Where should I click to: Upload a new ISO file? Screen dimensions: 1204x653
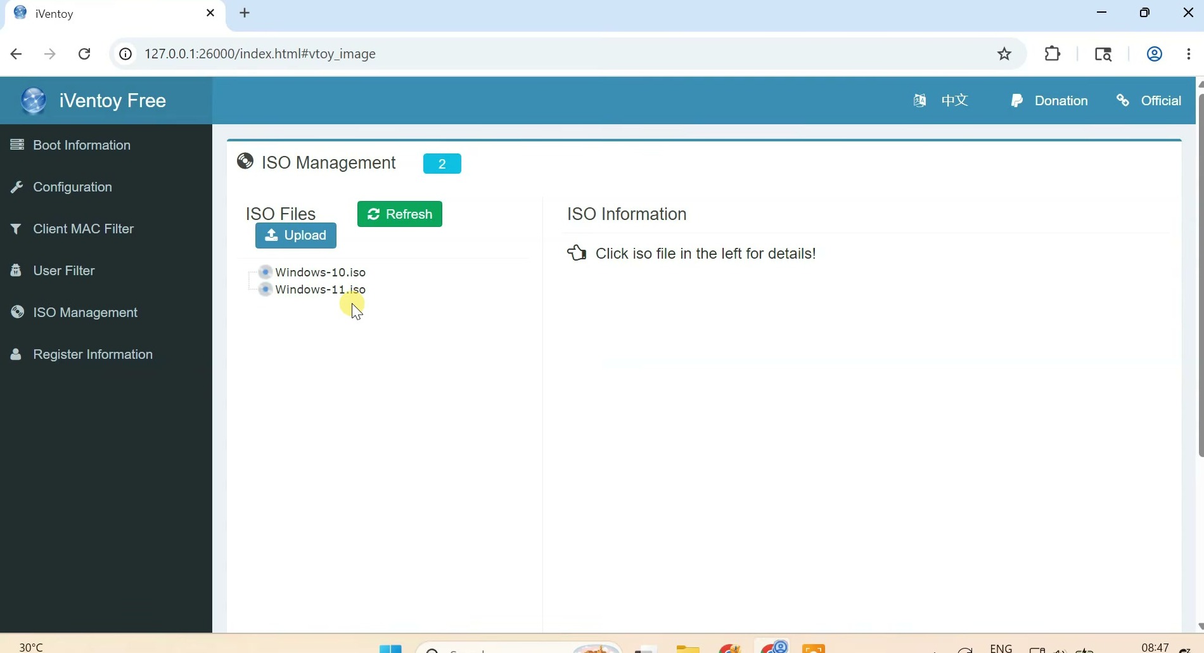[296, 236]
